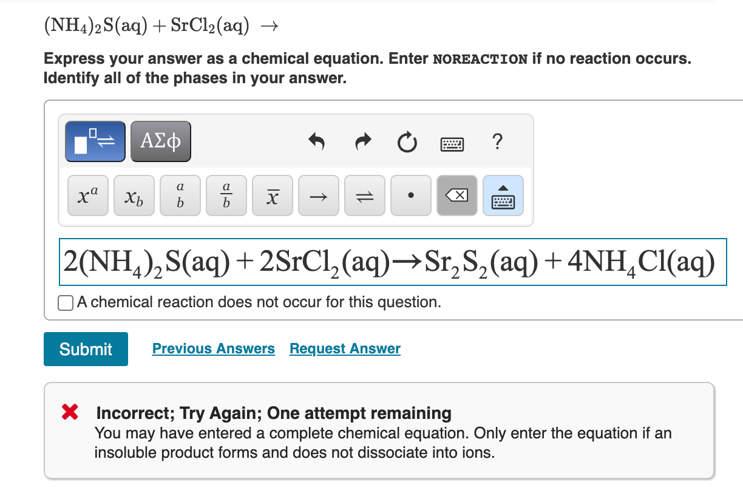This screenshot has height=493, width=743.
Task: Insert a superscript with the x^a template
Action: [x=88, y=195]
